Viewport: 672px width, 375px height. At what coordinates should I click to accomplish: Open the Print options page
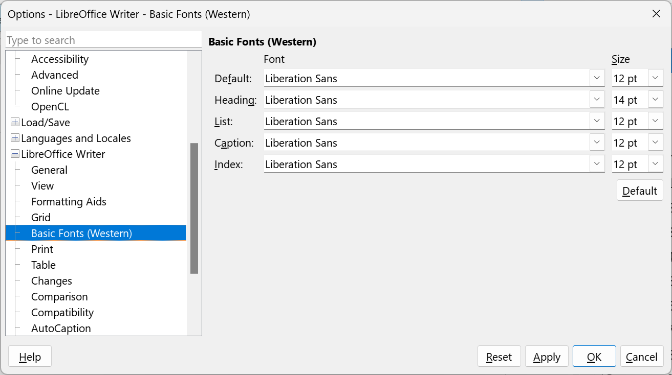(42, 249)
